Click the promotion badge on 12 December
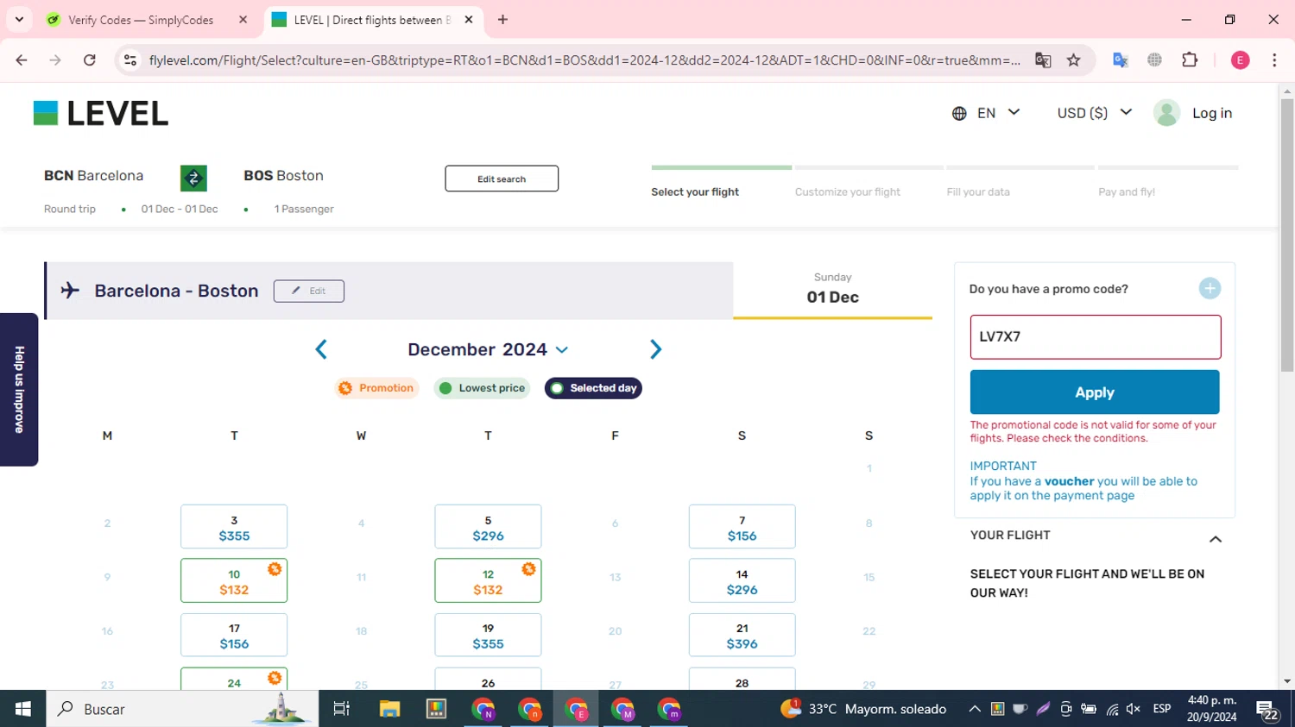Image resolution: width=1295 pixels, height=727 pixels. (528, 569)
